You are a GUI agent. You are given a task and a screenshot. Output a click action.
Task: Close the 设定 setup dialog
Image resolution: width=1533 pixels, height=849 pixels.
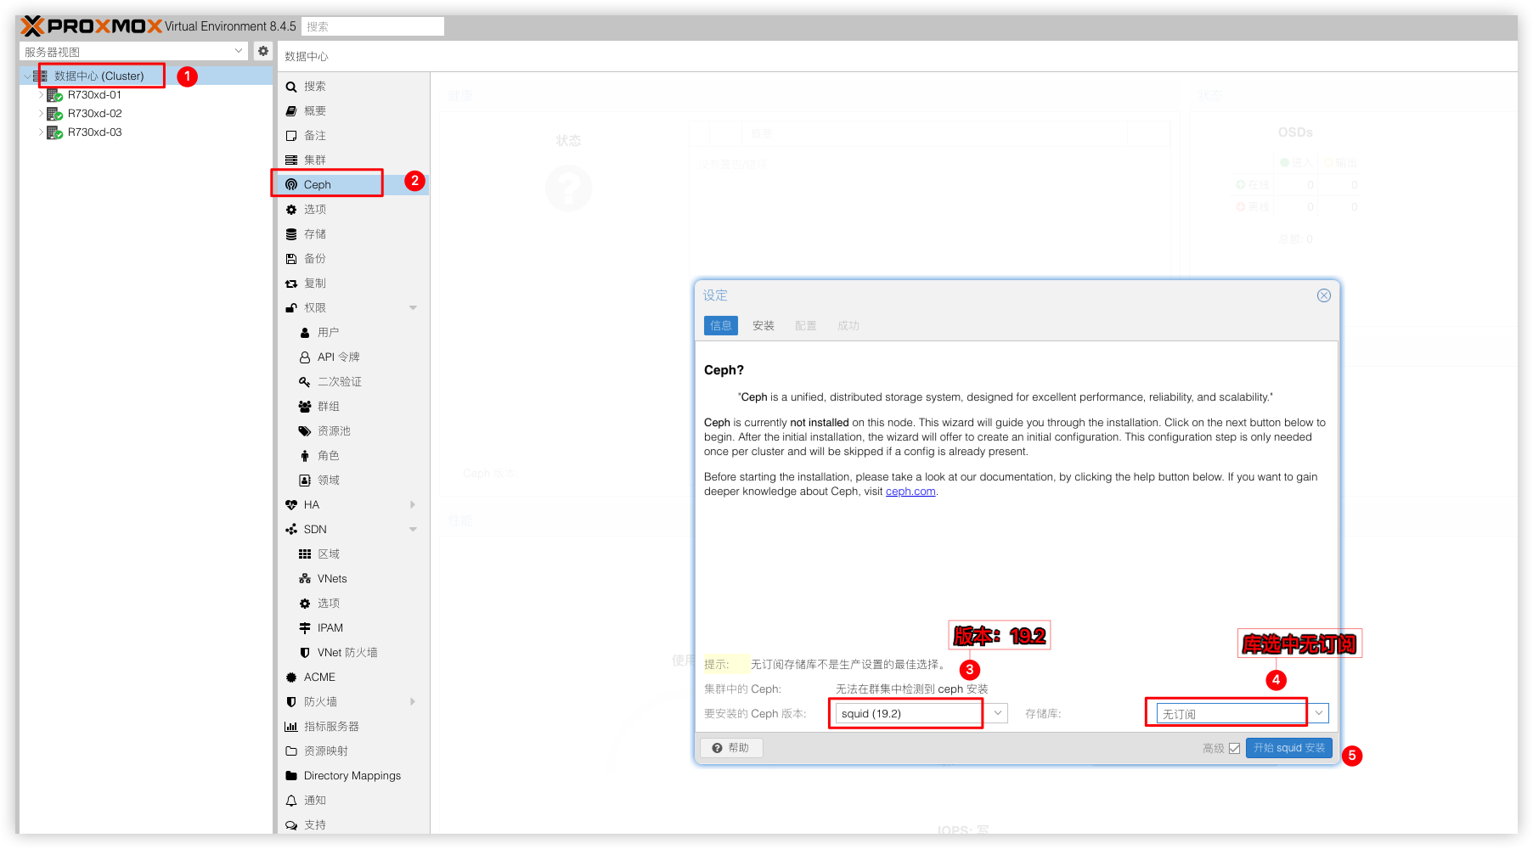[1324, 295]
